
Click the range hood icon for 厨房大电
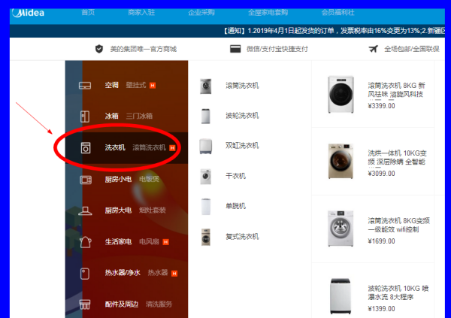(85, 211)
